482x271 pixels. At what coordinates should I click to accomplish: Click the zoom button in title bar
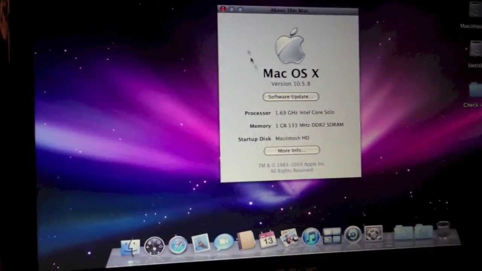click(x=240, y=9)
